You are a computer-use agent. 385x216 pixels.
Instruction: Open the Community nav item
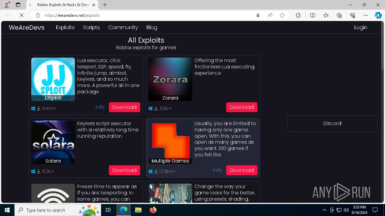click(x=123, y=27)
